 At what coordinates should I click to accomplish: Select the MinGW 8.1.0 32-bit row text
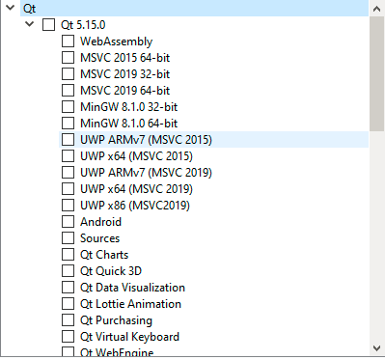coord(128,107)
